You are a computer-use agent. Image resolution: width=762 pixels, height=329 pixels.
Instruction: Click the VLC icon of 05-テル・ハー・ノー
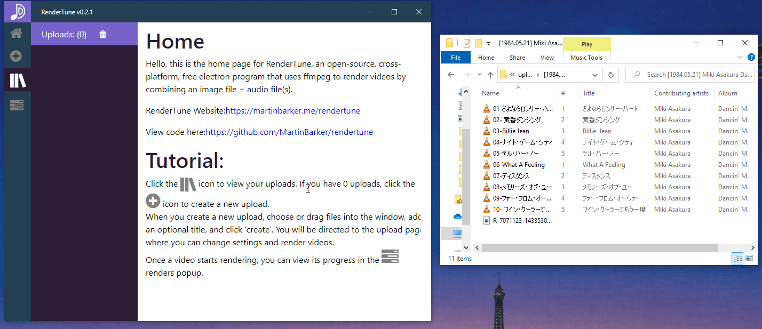[486, 154]
